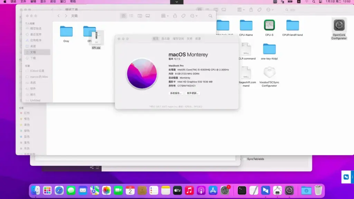The height and width of the screenshot is (199, 354).
Task: Open the 显示器 tab in About This Mac
Action: (166, 39)
